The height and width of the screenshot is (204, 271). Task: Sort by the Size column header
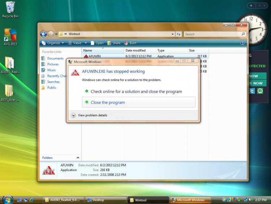[198, 50]
